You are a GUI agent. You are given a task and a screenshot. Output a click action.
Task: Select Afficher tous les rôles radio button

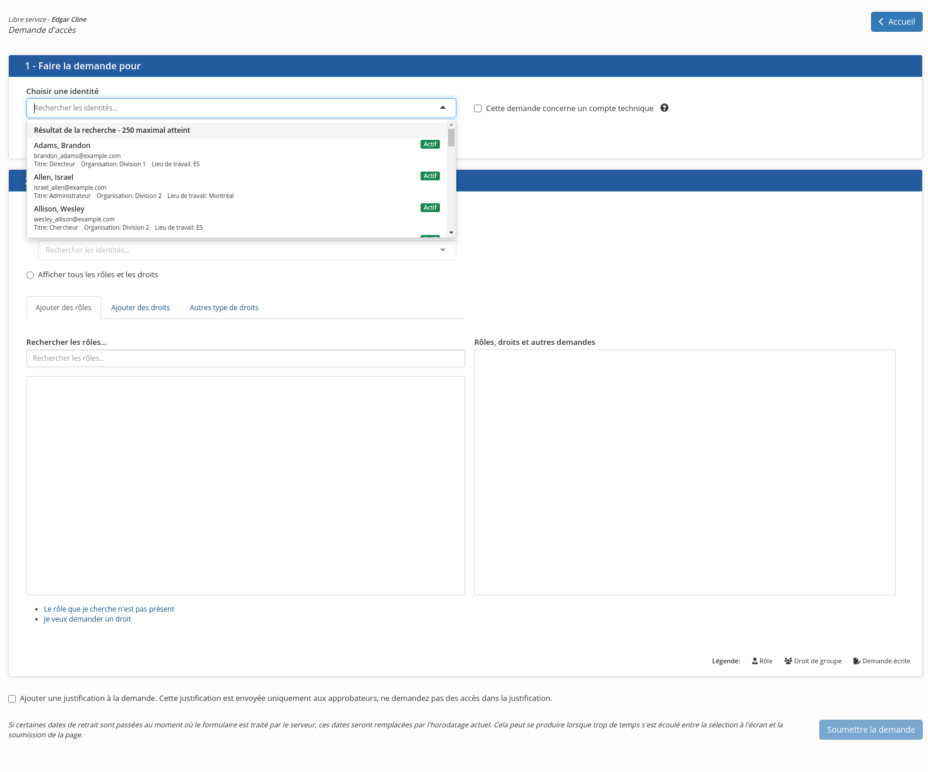[x=31, y=276]
